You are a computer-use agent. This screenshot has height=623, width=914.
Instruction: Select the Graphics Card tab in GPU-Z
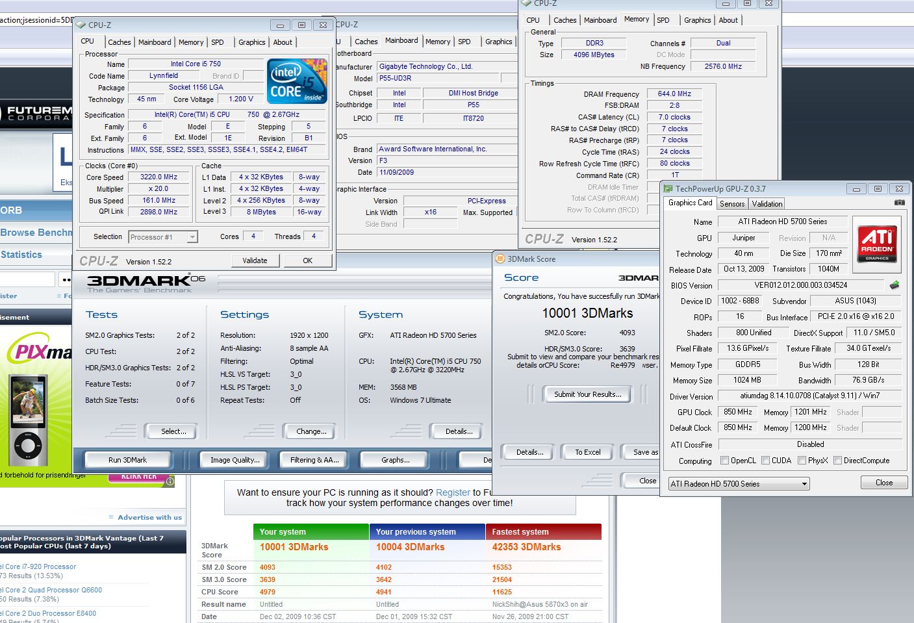pos(691,203)
